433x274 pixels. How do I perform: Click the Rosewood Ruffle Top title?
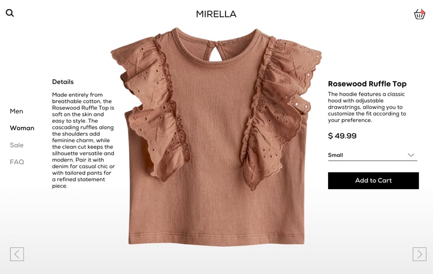[x=367, y=84]
